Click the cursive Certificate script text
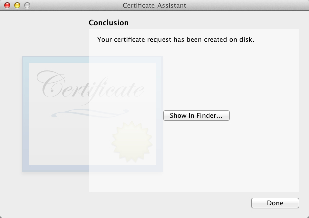The image size is (309, 218). 90,87
